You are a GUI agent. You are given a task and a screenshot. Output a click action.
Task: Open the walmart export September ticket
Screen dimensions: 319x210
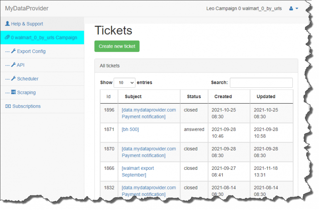point(138,171)
